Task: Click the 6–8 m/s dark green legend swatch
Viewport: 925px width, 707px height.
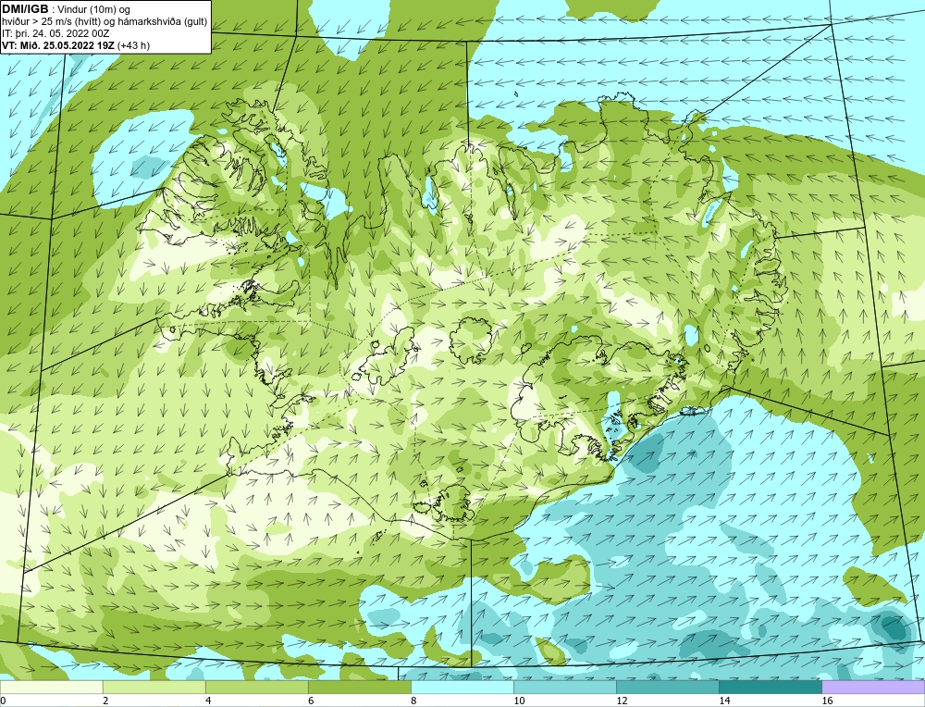Action: [359, 687]
